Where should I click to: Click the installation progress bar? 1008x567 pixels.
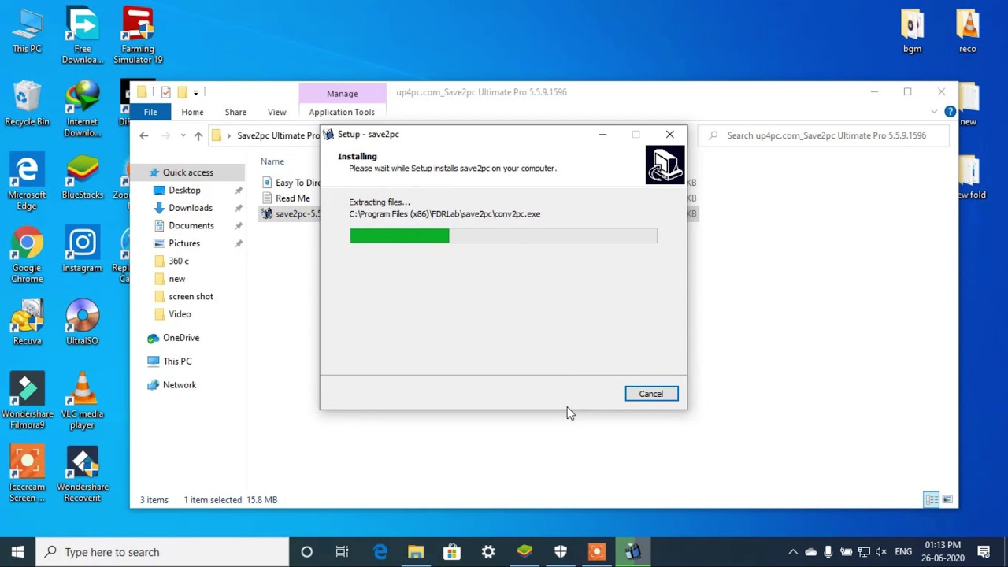tap(503, 235)
